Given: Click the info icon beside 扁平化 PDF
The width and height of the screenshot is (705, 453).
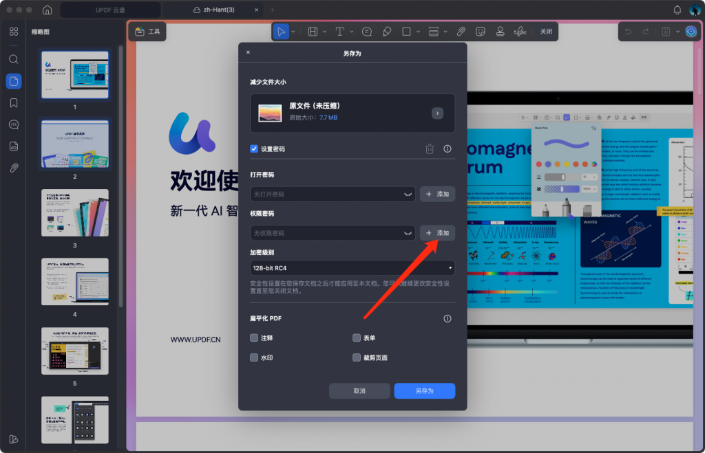Looking at the screenshot, I should [x=448, y=318].
